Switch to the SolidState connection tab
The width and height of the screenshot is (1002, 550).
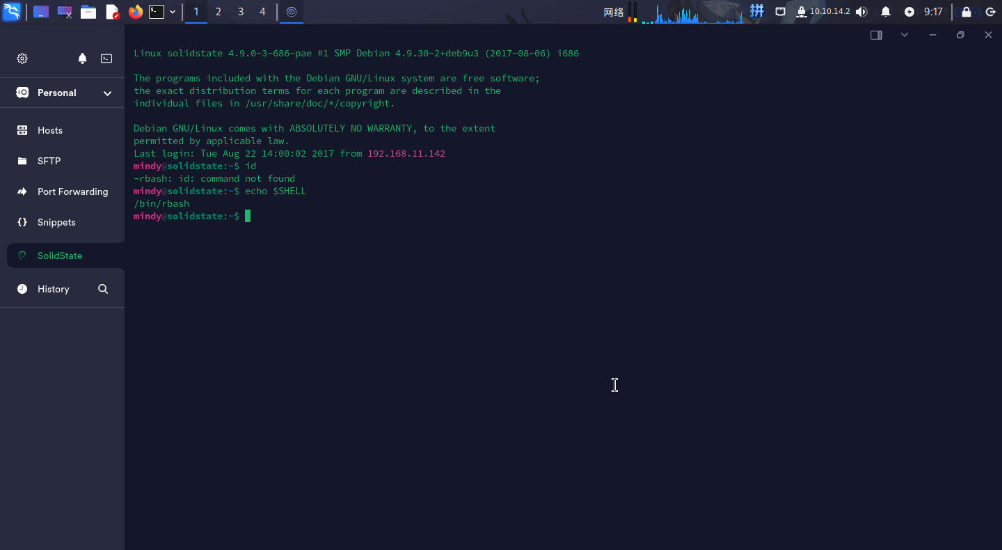pos(65,256)
